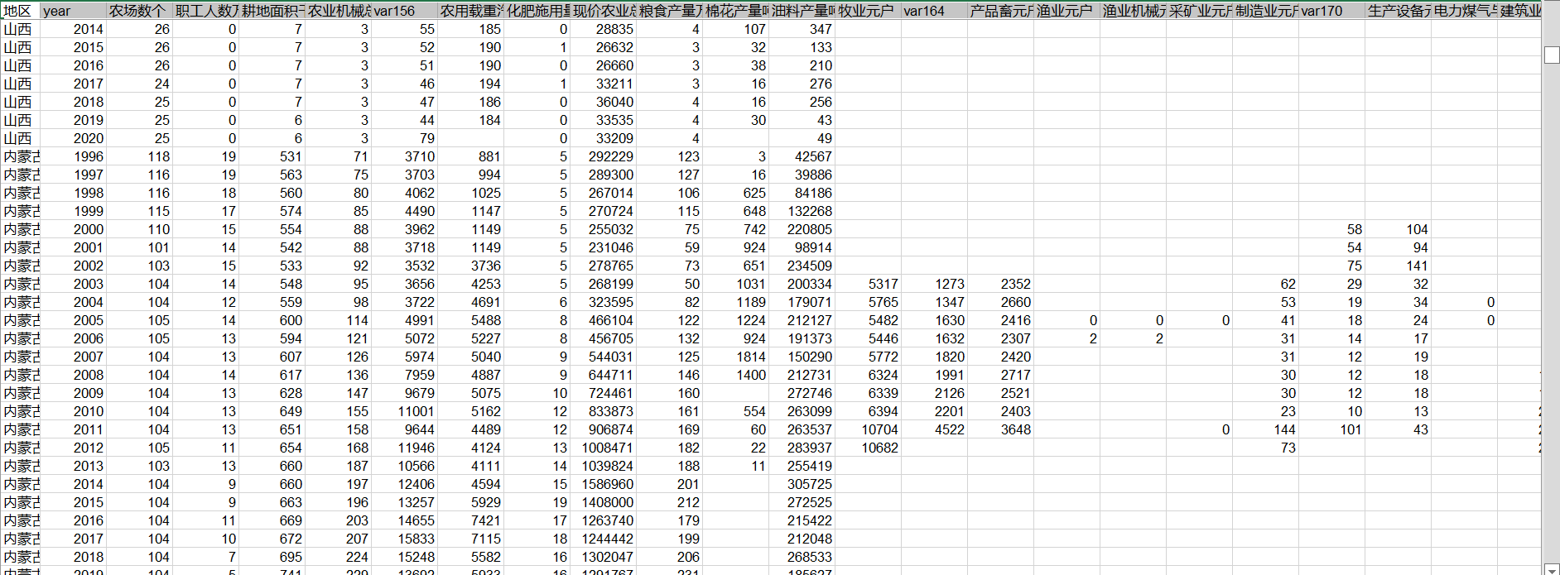The width and height of the screenshot is (1560, 575).
Task: Click the cell showing 1586960
Action: coord(603,484)
